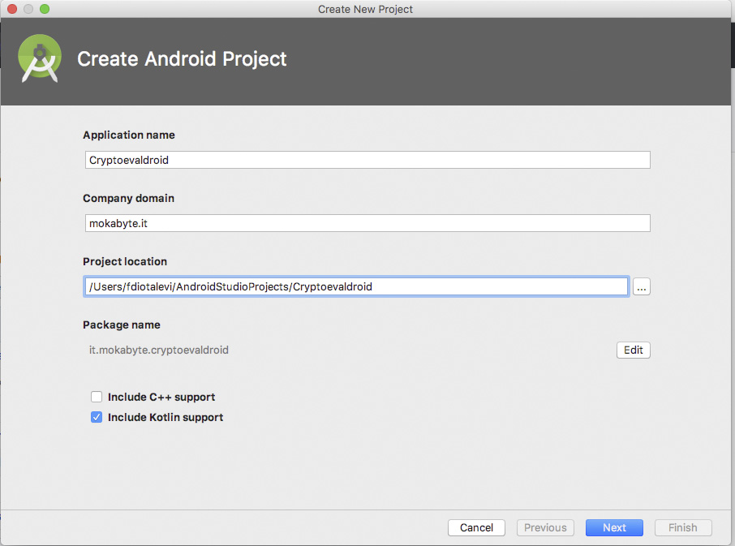Click the green zoom window button
This screenshot has width=735, height=546.
[45, 9]
